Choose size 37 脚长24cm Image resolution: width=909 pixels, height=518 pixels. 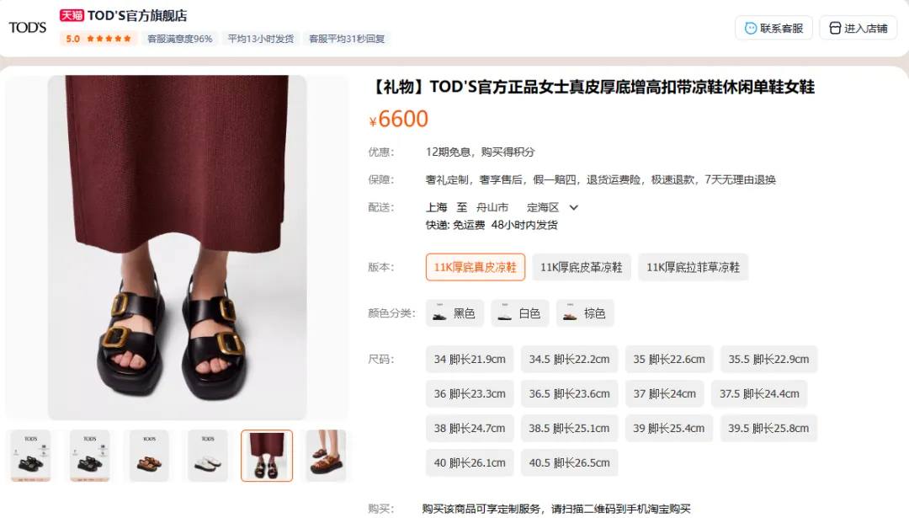click(664, 394)
